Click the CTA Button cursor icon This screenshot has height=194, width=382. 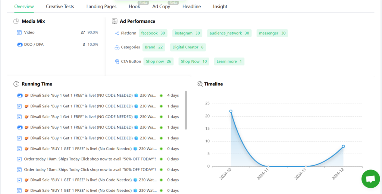tap(117, 62)
